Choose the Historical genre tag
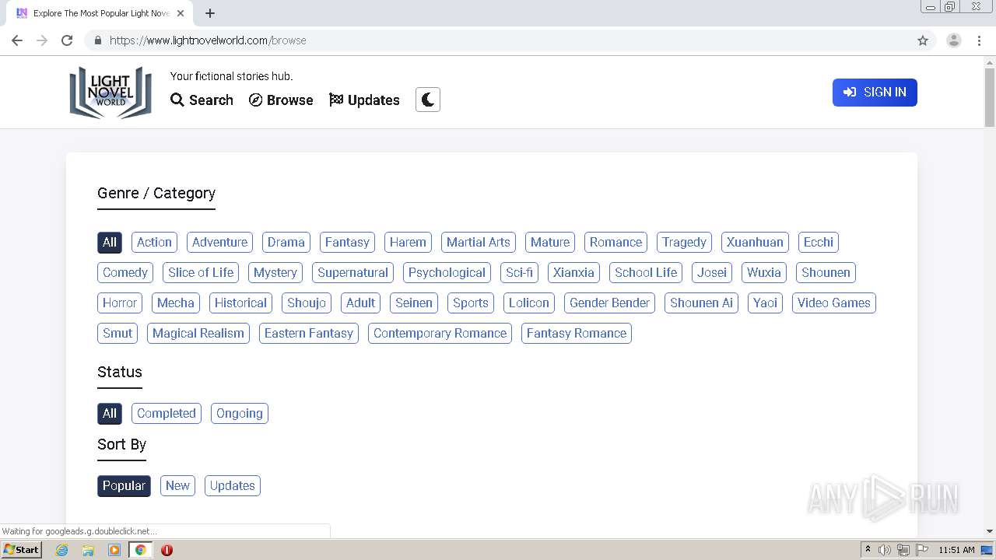Screen dimensions: 996x560 click(x=240, y=303)
